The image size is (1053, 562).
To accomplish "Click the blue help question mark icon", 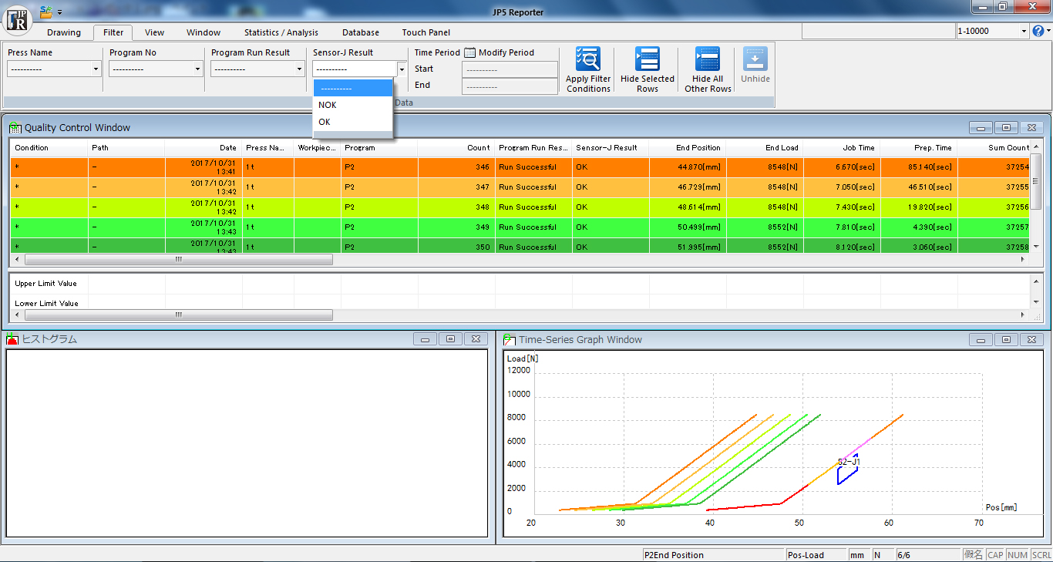I will [x=1038, y=32].
